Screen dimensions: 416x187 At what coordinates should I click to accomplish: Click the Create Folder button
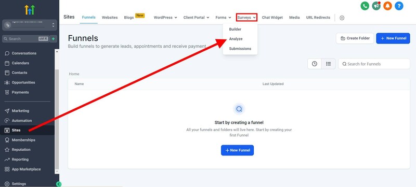(355, 38)
